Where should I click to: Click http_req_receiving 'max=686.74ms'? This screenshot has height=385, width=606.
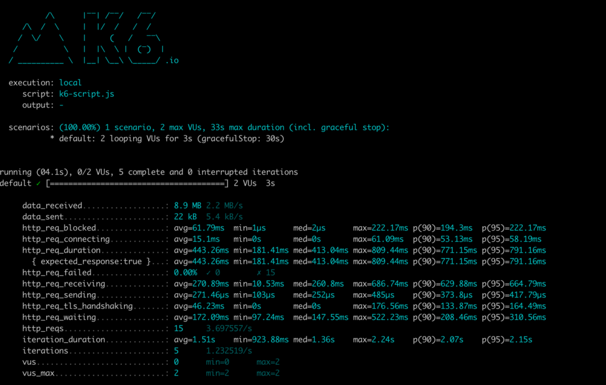tap(381, 284)
